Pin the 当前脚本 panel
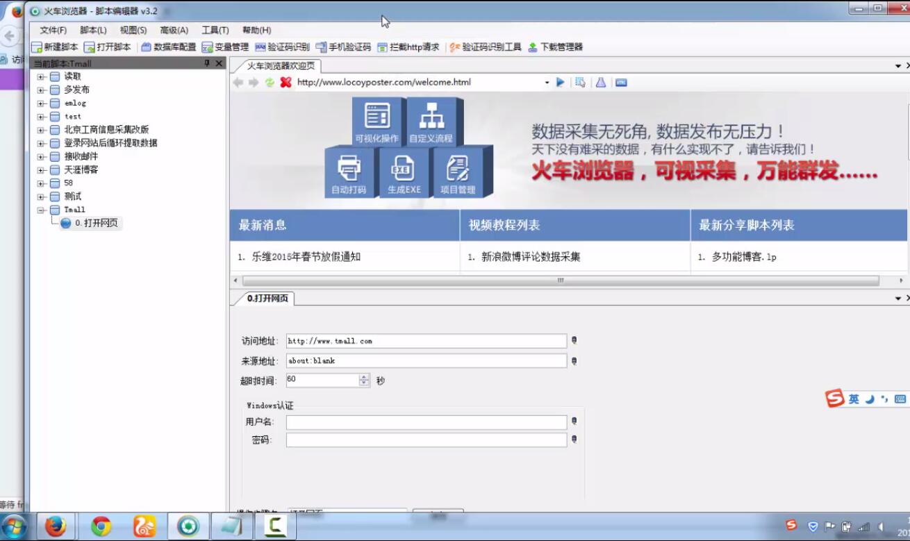This screenshot has height=541, width=910. pos(206,63)
